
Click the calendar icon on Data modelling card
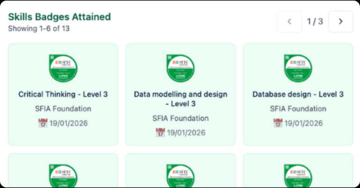[x=160, y=133]
